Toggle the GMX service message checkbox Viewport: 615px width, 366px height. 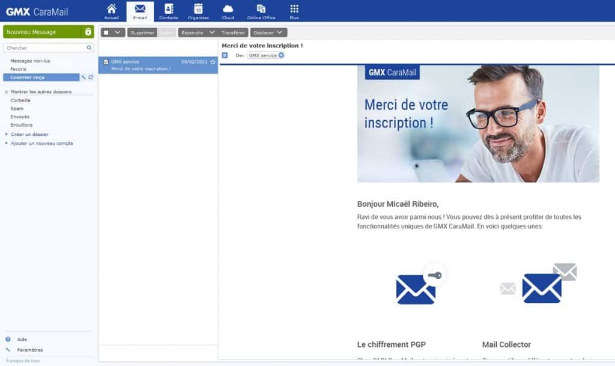pos(106,62)
